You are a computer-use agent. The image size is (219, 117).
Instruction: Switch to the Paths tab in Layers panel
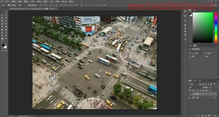[200, 80]
